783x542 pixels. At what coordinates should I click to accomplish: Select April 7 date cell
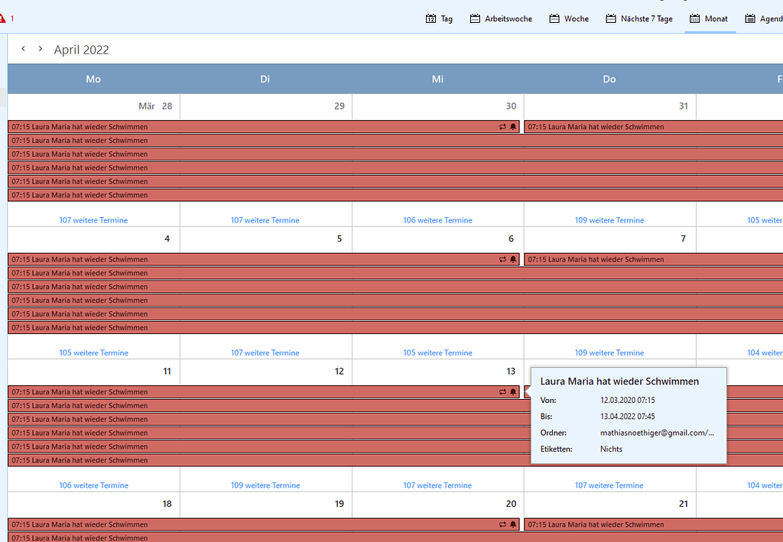[609, 239]
